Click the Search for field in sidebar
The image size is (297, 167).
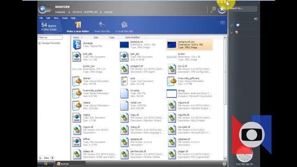point(243,8)
